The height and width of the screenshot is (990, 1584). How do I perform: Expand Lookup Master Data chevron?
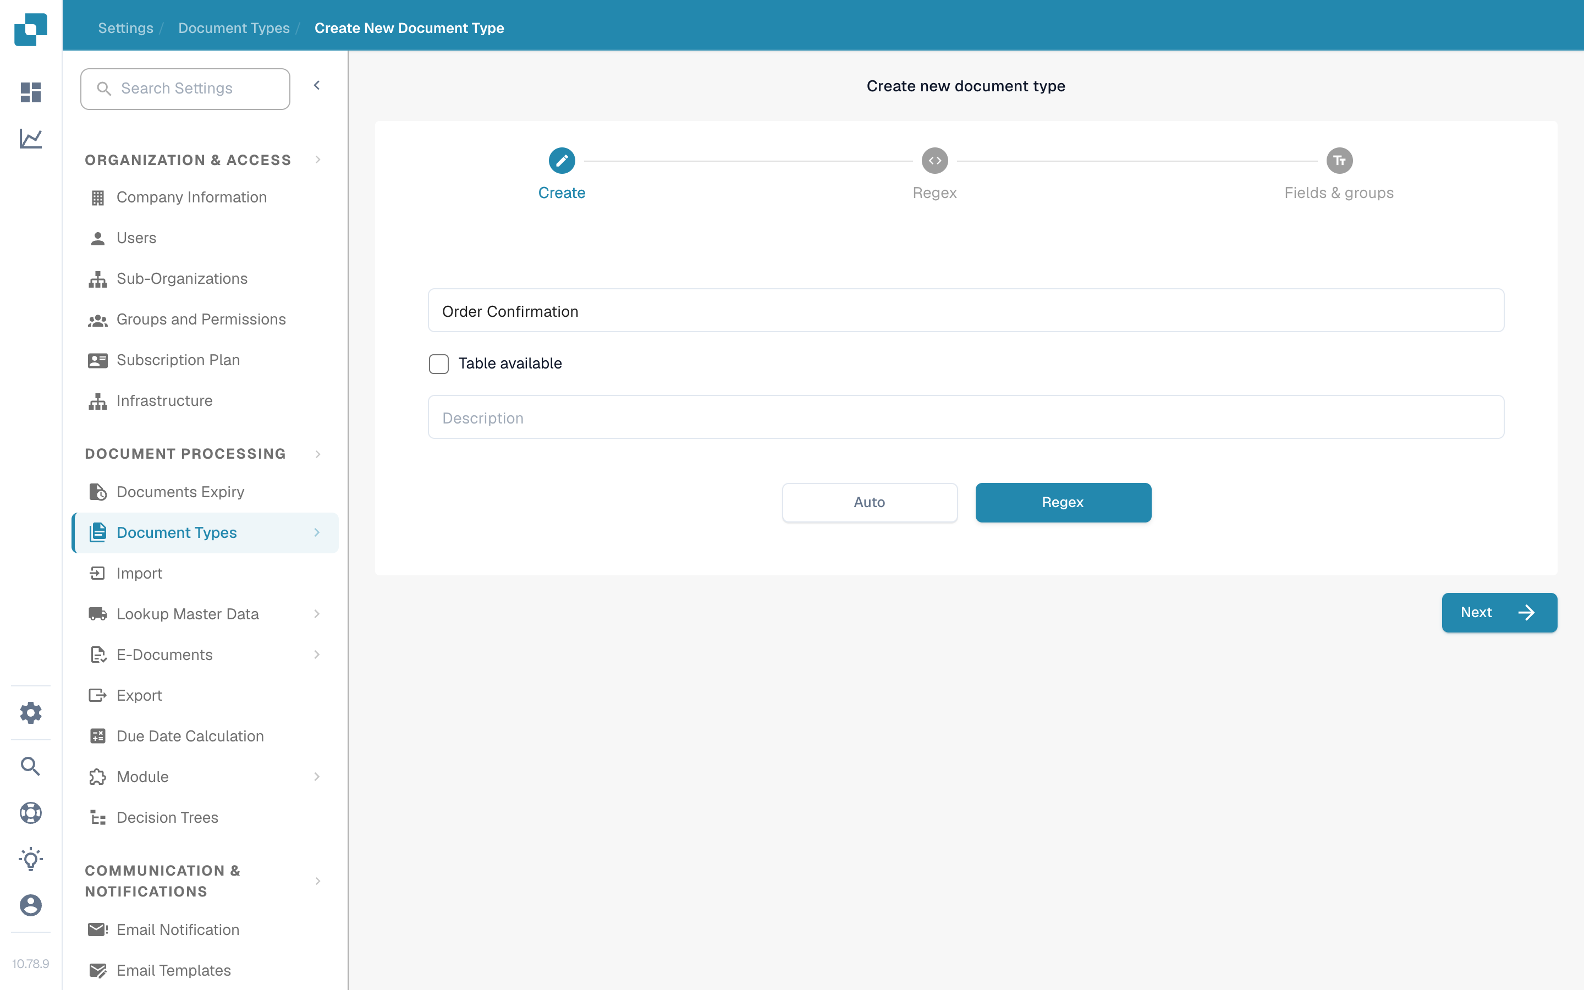(317, 613)
